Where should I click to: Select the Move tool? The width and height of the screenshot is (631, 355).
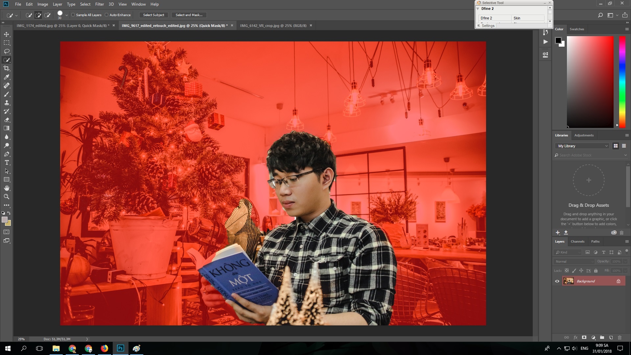point(7,34)
